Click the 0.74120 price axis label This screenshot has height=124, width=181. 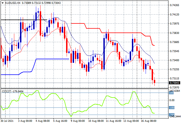pyautogui.click(x=174, y=15)
